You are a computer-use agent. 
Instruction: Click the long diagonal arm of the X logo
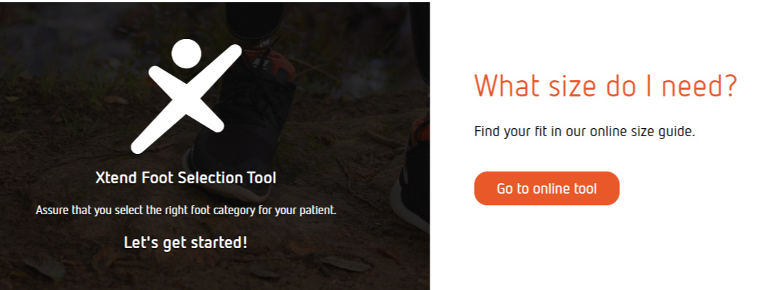pos(186,99)
